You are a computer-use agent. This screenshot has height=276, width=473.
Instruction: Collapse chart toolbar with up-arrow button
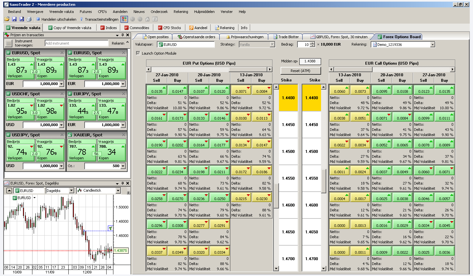9,191
